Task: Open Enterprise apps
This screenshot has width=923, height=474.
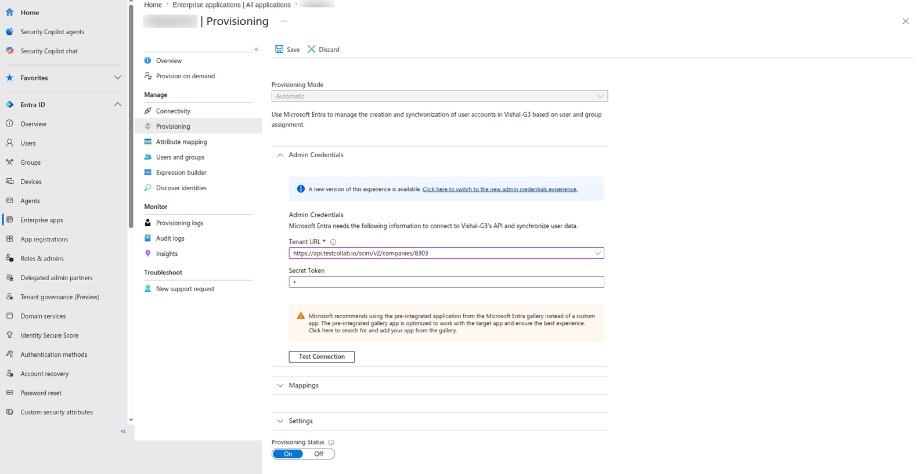Action: pos(42,220)
